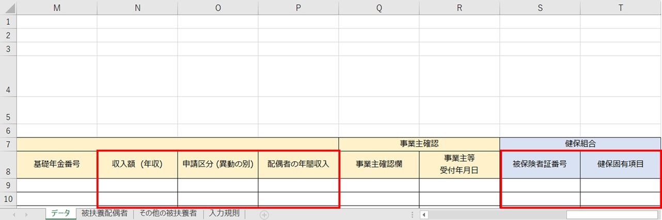Viewport: 662px width, 220px height.
Task: Select row 8 header
Action: point(8,165)
